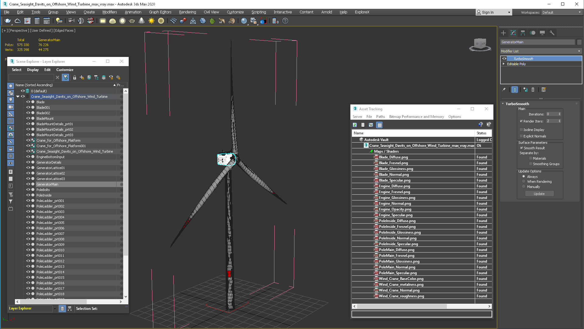Image resolution: width=584 pixels, height=329 pixels.
Task: Click the Scene Explorer search field
Action: pos(31,77)
